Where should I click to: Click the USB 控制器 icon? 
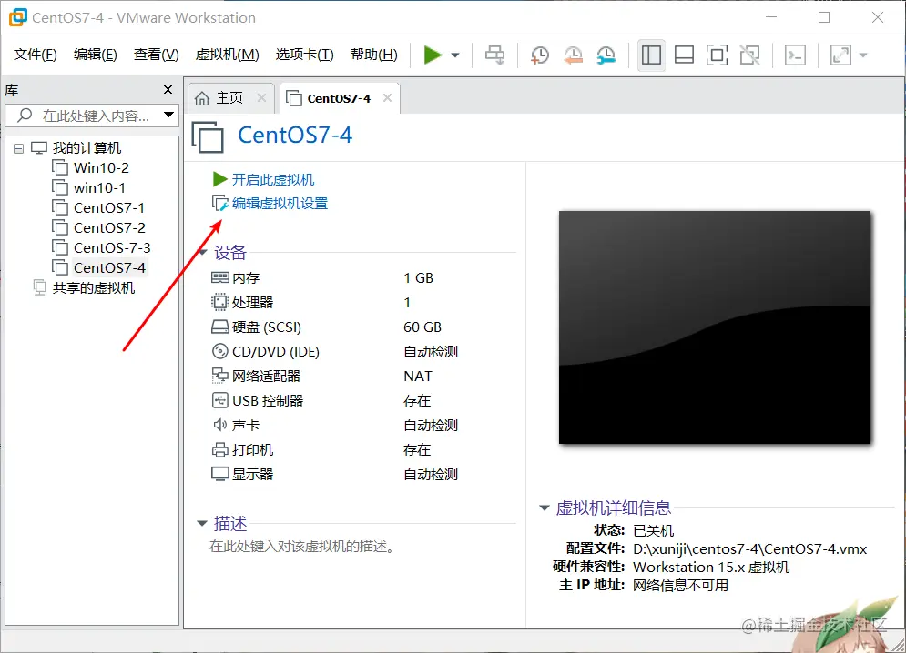pyautogui.click(x=220, y=401)
